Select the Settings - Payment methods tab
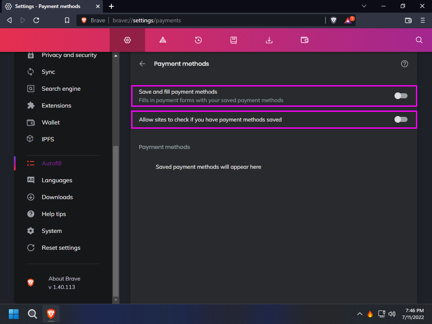432x324 pixels. [52, 6]
